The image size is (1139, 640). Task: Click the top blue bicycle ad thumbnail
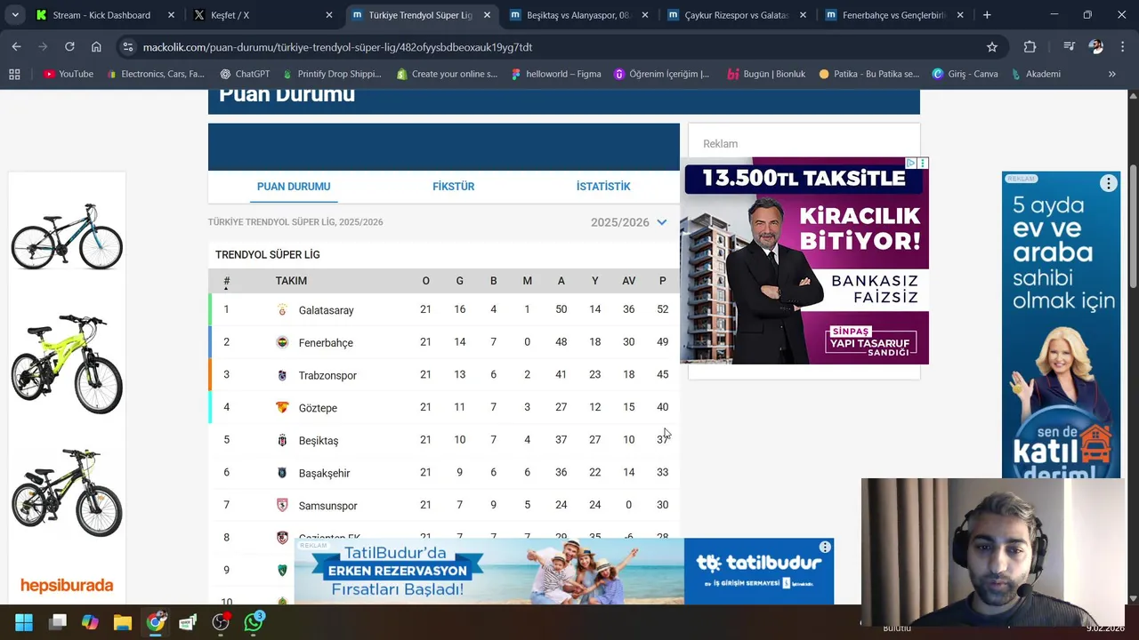(67, 236)
